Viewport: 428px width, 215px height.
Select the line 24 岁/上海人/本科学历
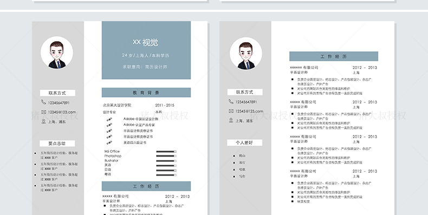[x=146, y=55]
